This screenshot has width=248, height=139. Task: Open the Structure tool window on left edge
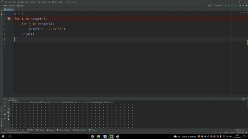point(2,110)
